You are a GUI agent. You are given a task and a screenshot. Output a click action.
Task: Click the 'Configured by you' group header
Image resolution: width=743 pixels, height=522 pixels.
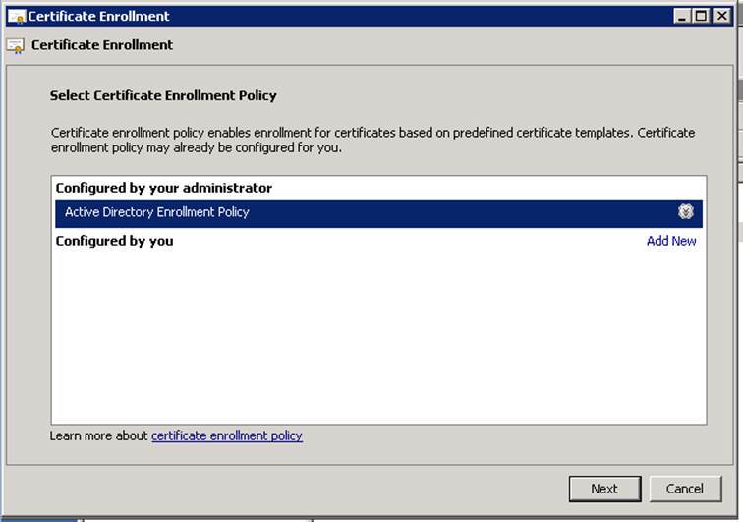[x=115, y=241]
